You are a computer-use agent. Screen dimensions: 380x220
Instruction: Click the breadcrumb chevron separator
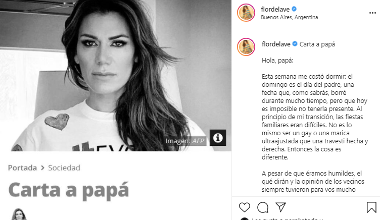pyautogui.click(x=42, y=168)
